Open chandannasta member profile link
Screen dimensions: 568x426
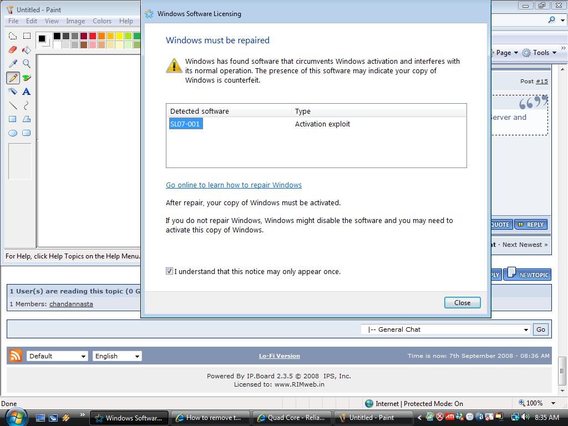coord(71,304)
